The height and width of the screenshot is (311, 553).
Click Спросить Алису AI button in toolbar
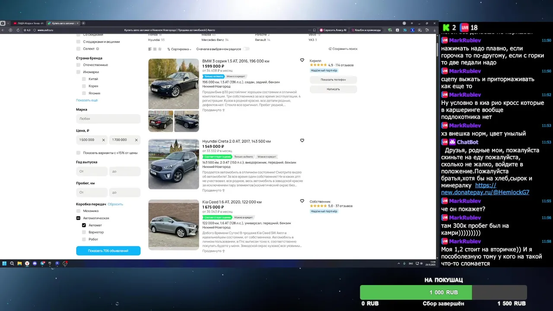coord(333,30)
